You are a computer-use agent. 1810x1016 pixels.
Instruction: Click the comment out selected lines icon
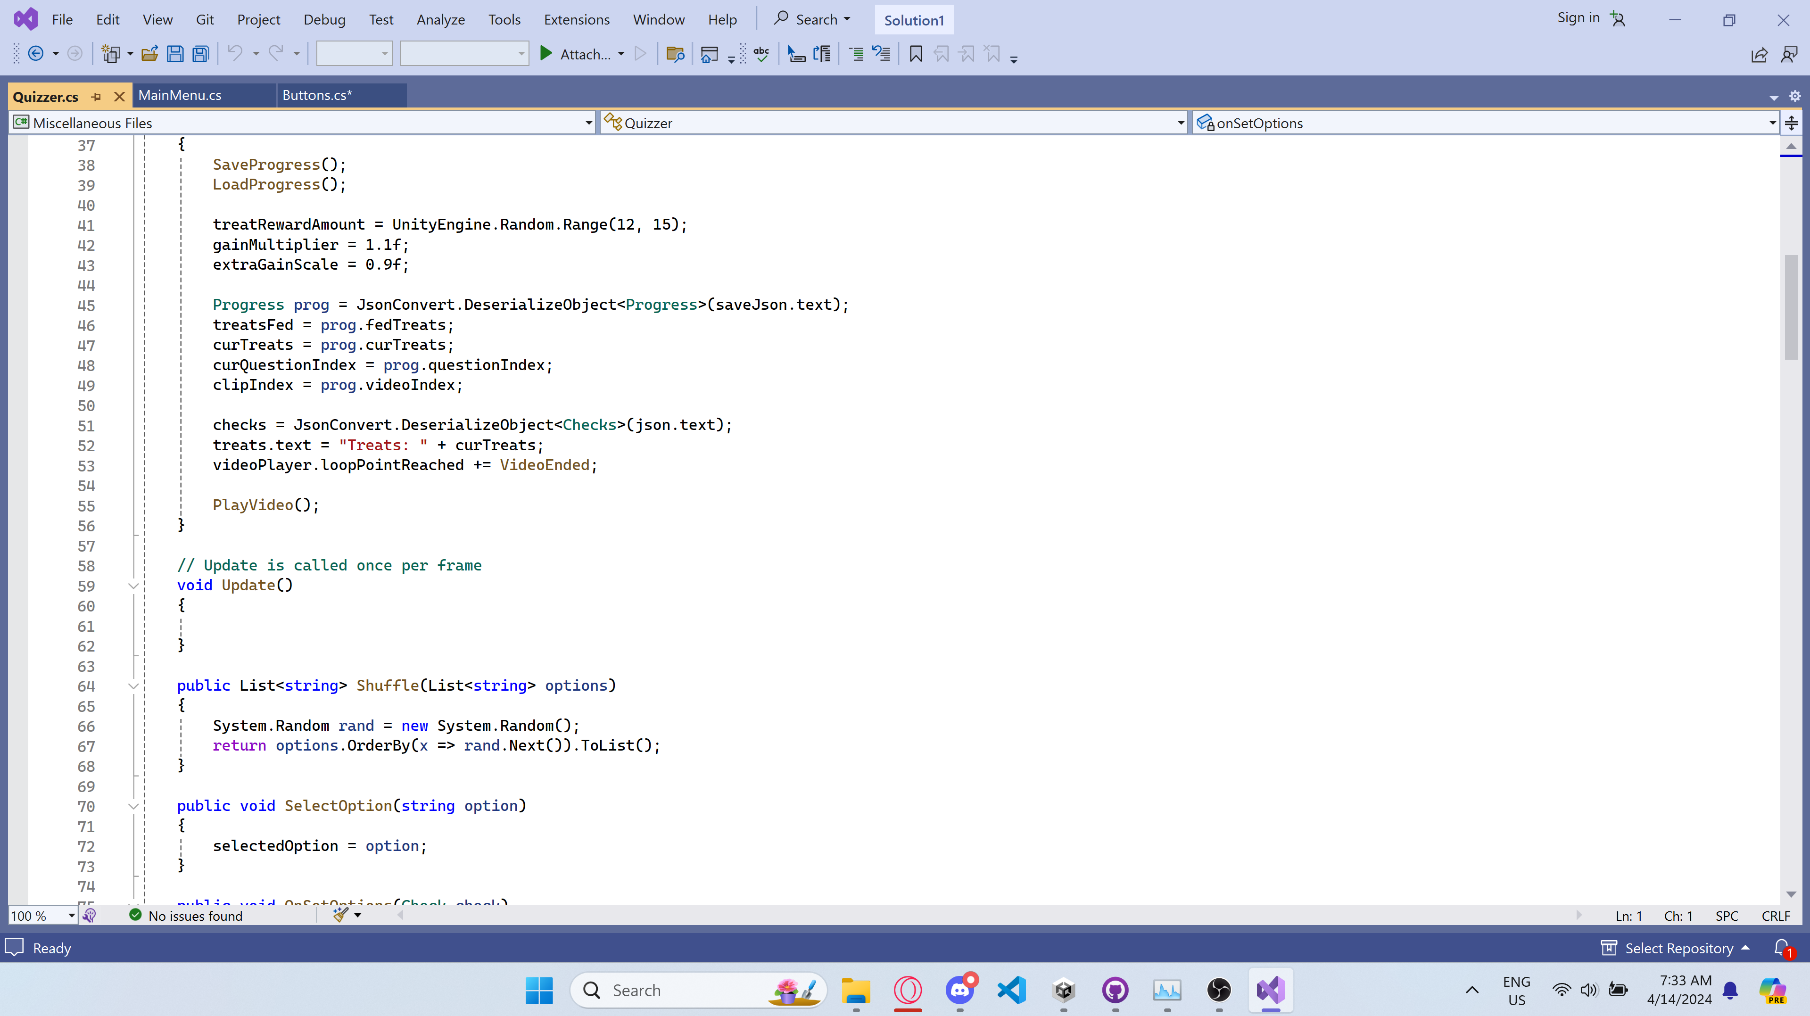856,54
